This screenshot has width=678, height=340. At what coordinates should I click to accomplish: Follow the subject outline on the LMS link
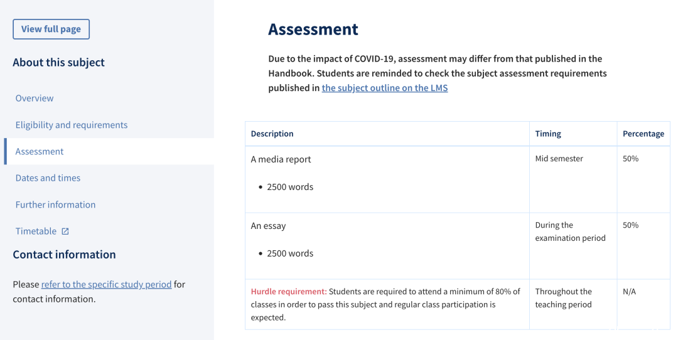click(x=384, y=88)
